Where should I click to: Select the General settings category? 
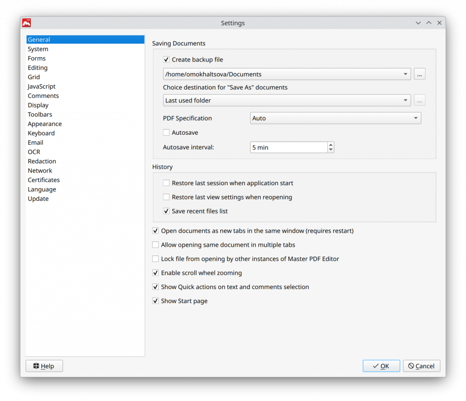85,40
